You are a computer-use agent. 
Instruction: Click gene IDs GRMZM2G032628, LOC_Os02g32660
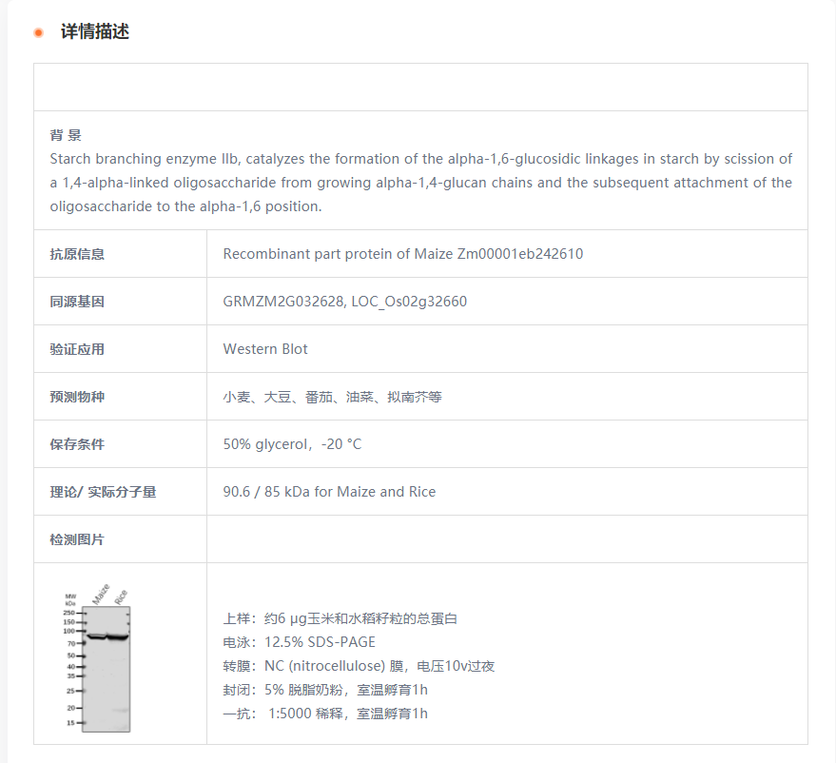(x=344, y=302)
